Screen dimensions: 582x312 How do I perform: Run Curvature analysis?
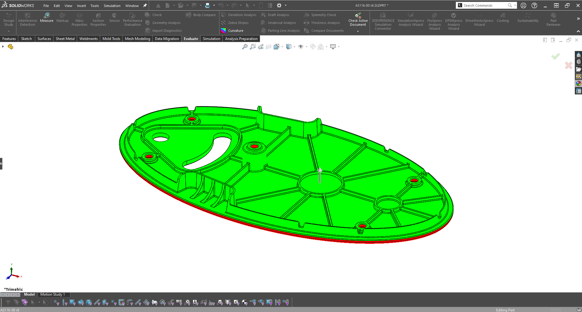[x=232, y=31]
